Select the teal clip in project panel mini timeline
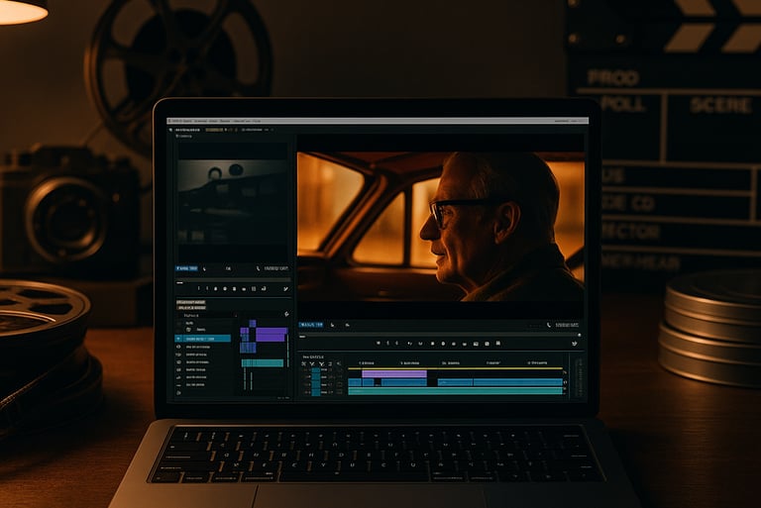761x508 pixels. pyautogui.click(x=263, y=362)
